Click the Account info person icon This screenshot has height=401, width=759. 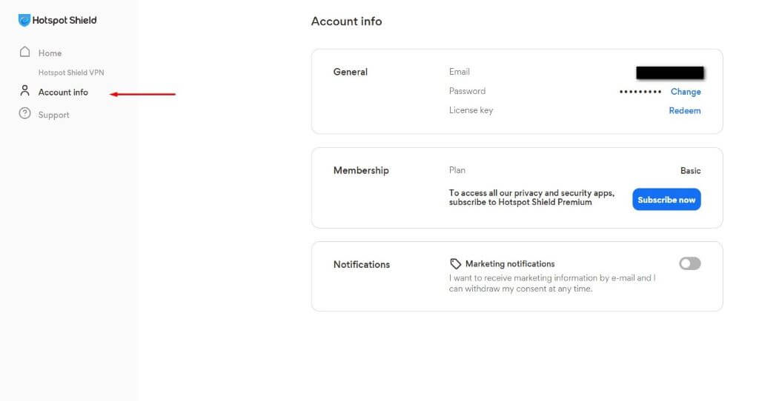[25, 91]
